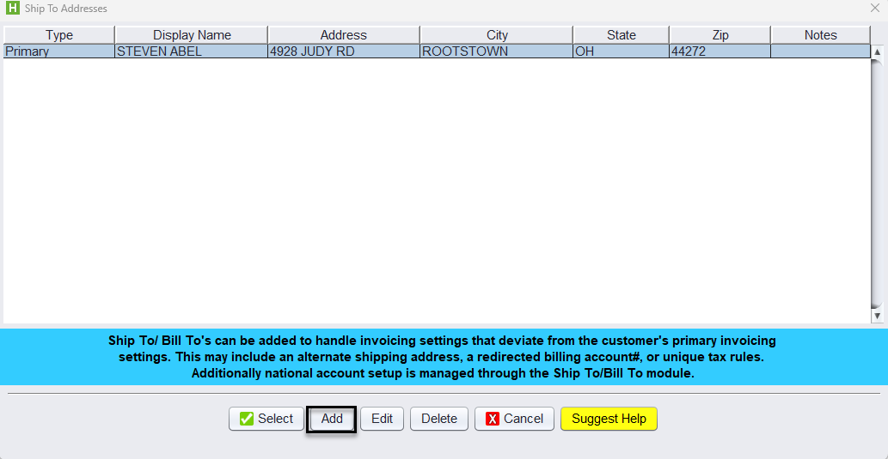The image size is (888, 459).
Task: Click the OH state cell
Action: tap(620, 51)
